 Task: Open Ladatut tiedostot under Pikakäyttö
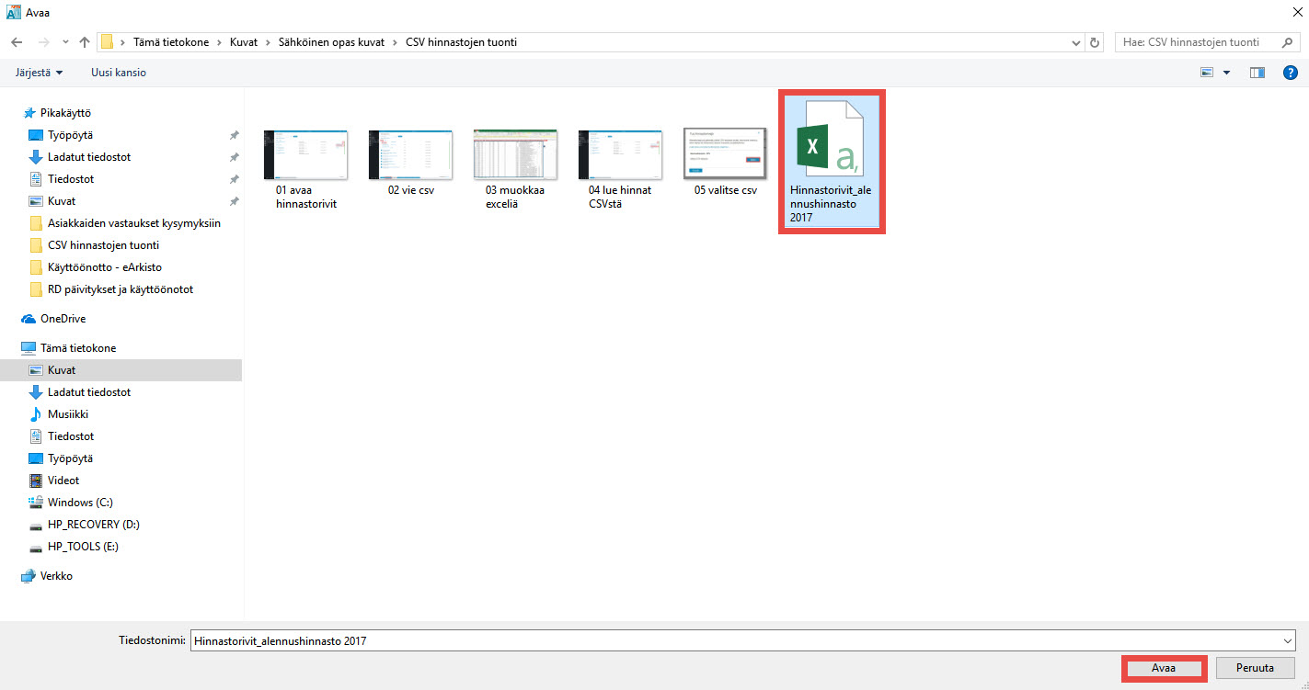coord(89,157)
